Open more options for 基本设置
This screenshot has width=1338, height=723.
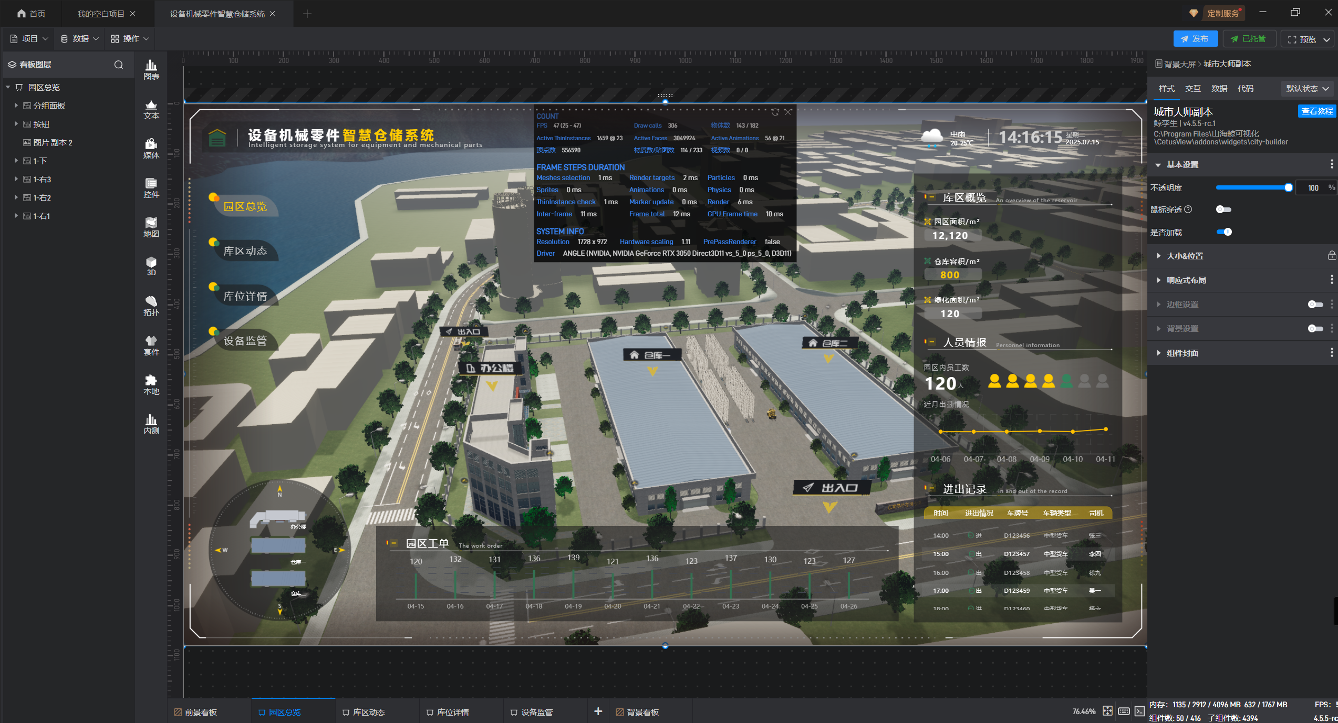point(1332,164)
